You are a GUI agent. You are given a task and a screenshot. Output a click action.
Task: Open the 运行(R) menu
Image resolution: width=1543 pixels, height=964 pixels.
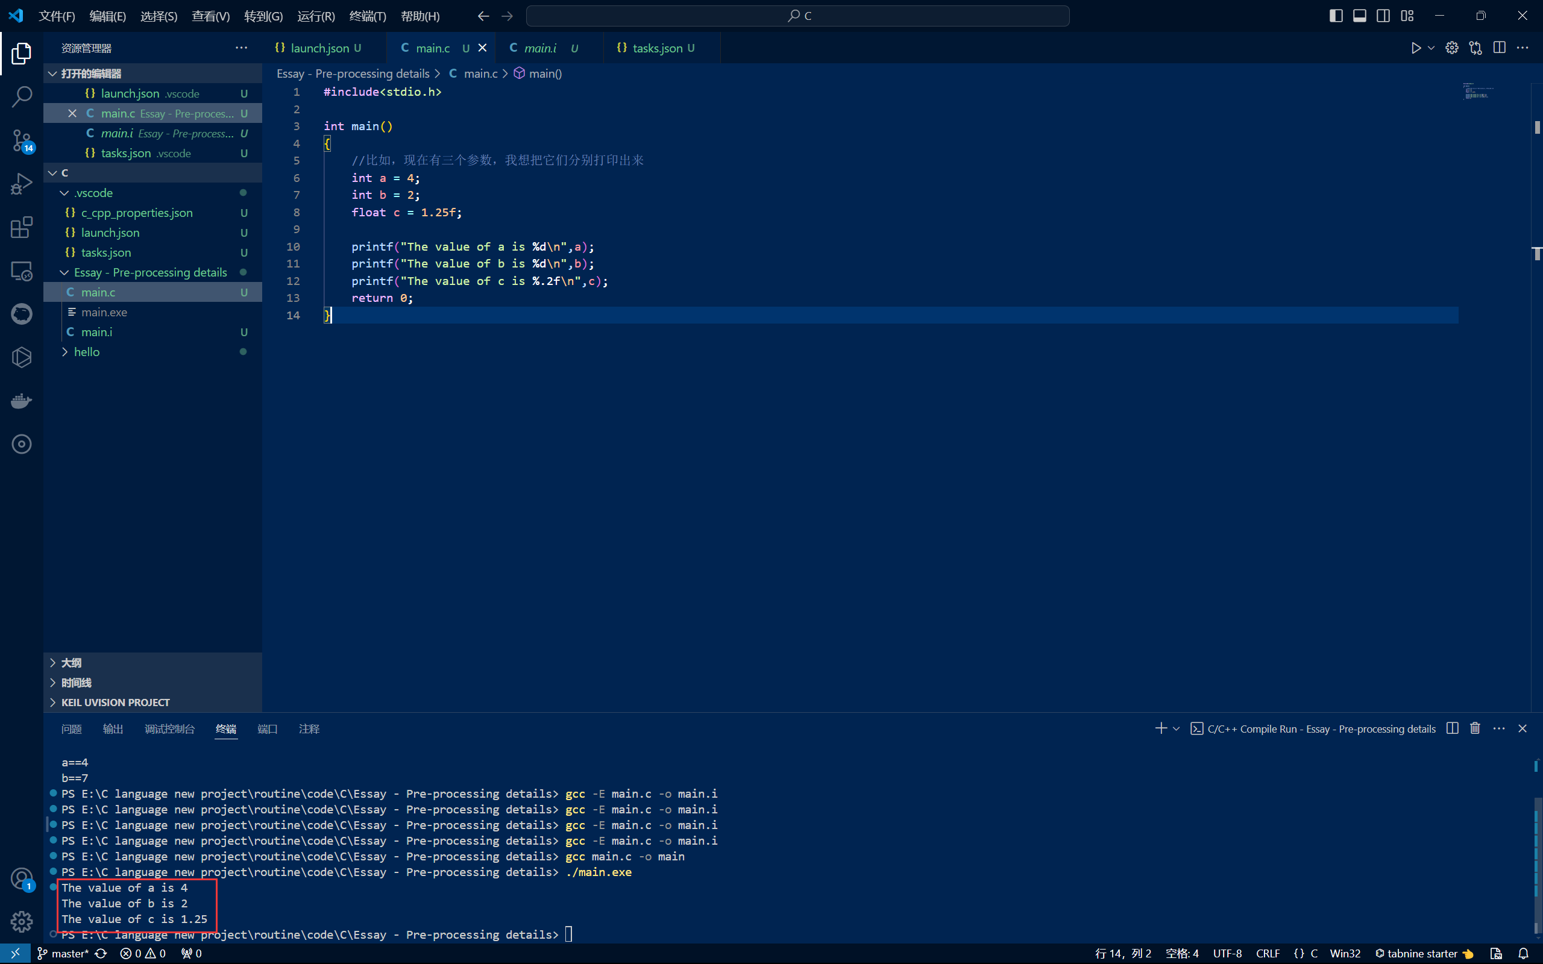[316, 16]
